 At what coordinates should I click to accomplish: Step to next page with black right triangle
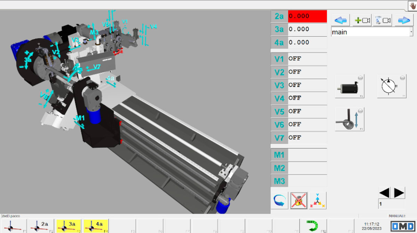(399, 192)
